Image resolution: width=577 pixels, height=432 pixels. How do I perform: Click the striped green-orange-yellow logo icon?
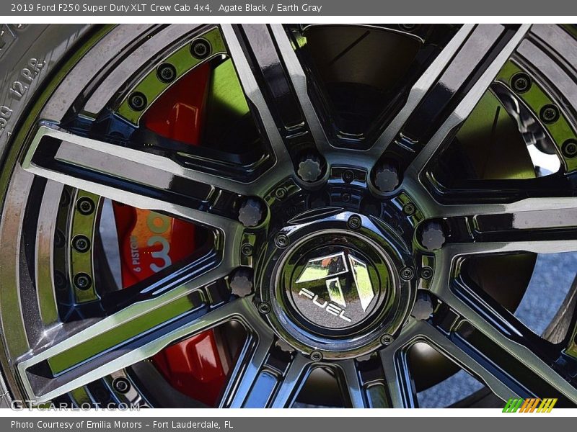529,405
